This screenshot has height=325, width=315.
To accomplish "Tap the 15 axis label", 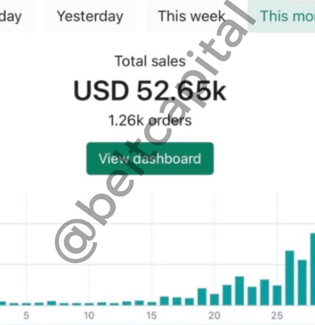I will pyautogui.click(x=152, y=316).
